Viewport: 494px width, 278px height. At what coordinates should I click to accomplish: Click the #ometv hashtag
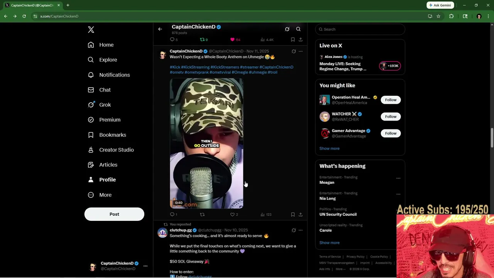coord(177,72)
